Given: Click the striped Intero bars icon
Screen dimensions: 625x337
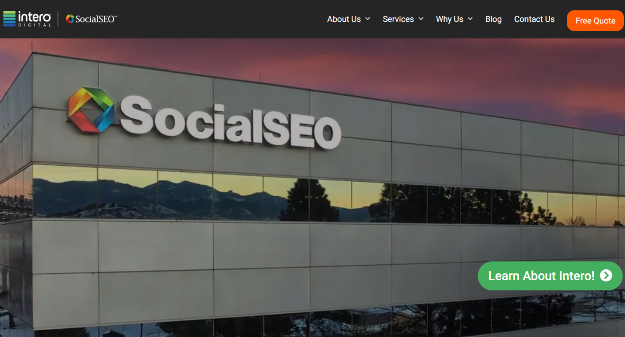Looking at the screenshot, I should [9, 19].
